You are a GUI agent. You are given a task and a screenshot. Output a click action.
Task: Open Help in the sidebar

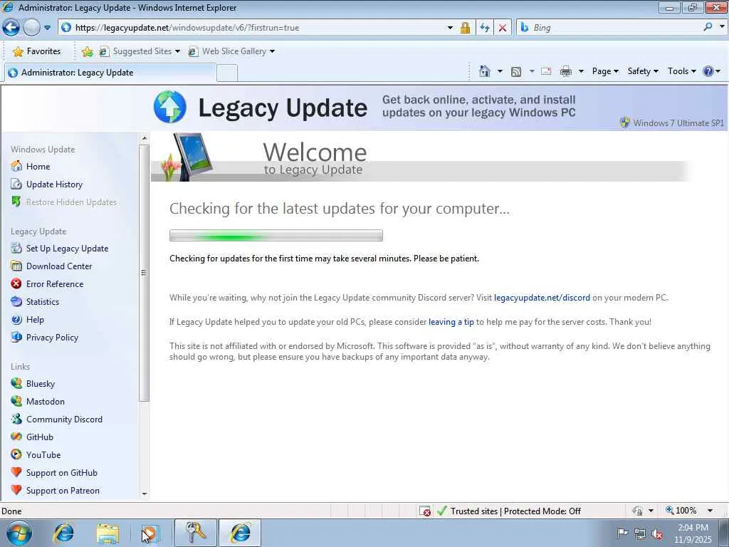click(x=28, y=320)
